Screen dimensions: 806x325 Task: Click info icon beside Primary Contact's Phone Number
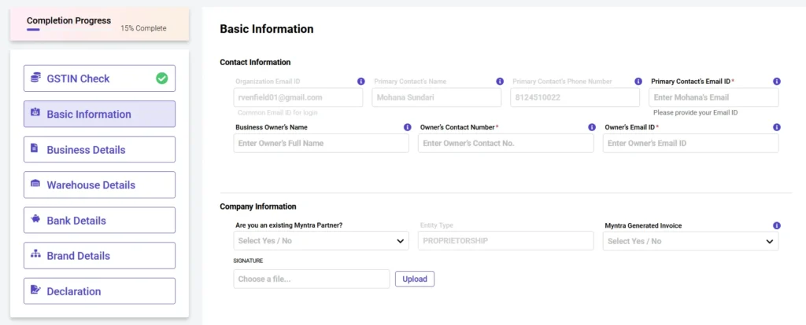click(x=638, y=82)
